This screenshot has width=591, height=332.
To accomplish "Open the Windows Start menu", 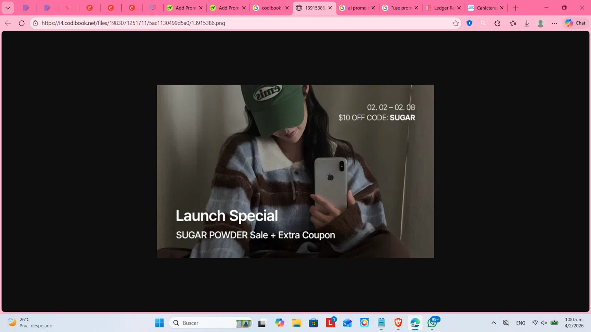I will (x=159, y=323).
